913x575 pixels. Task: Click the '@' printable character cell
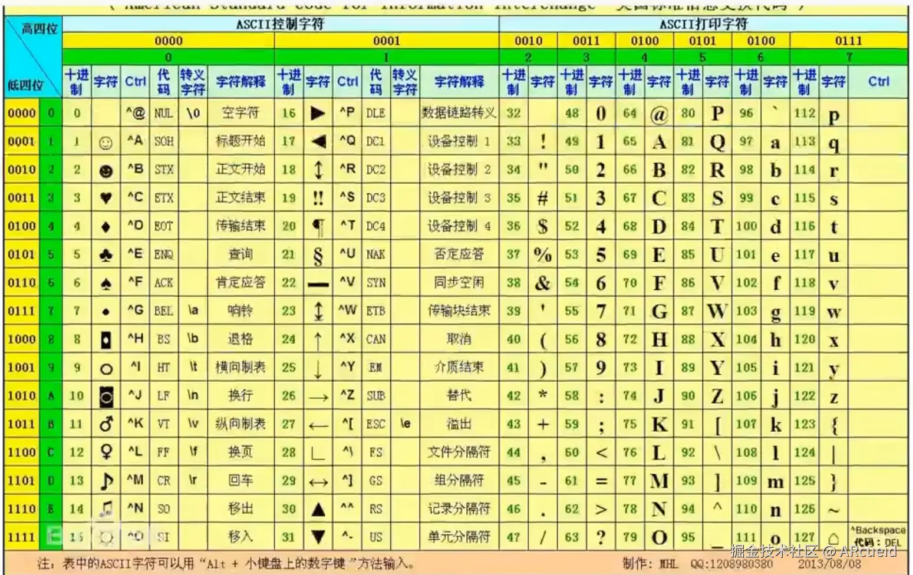[659, 114]
